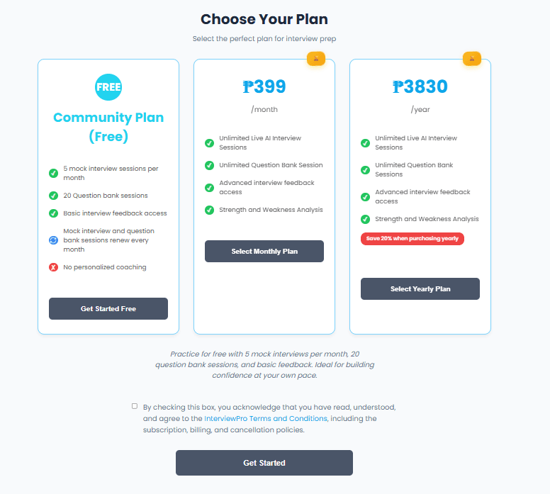Viewport: 550px width, 494px height.
Task: Choose the Select Yearly Plan button
Action: coord(420,288)
